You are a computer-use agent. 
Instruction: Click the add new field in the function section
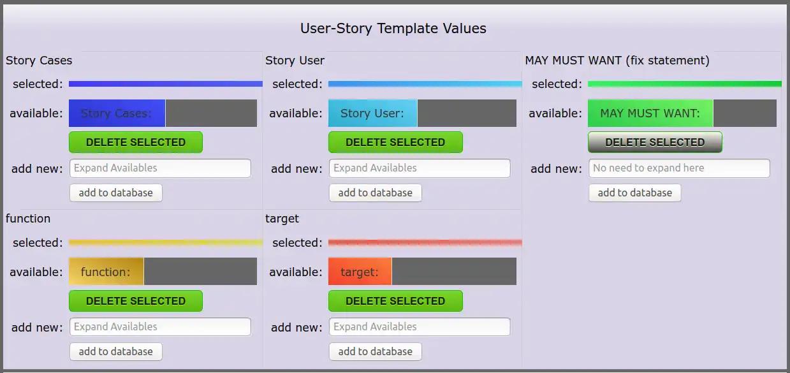tap(159, 326)
